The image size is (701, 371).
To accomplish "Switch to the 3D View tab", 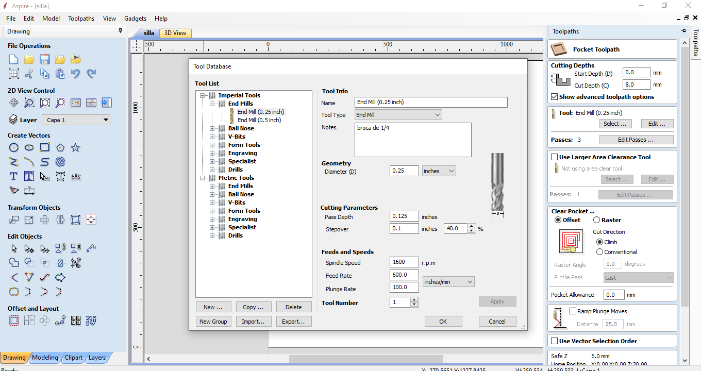I will 175,33.
